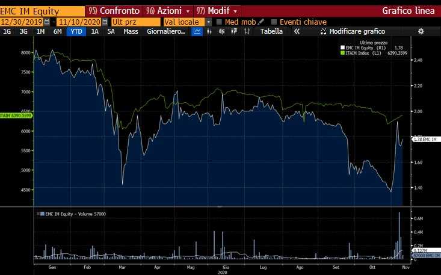The image size is (441, 275).
Task: Click the Modificare grafico chart icon
Action: point(324,31)
